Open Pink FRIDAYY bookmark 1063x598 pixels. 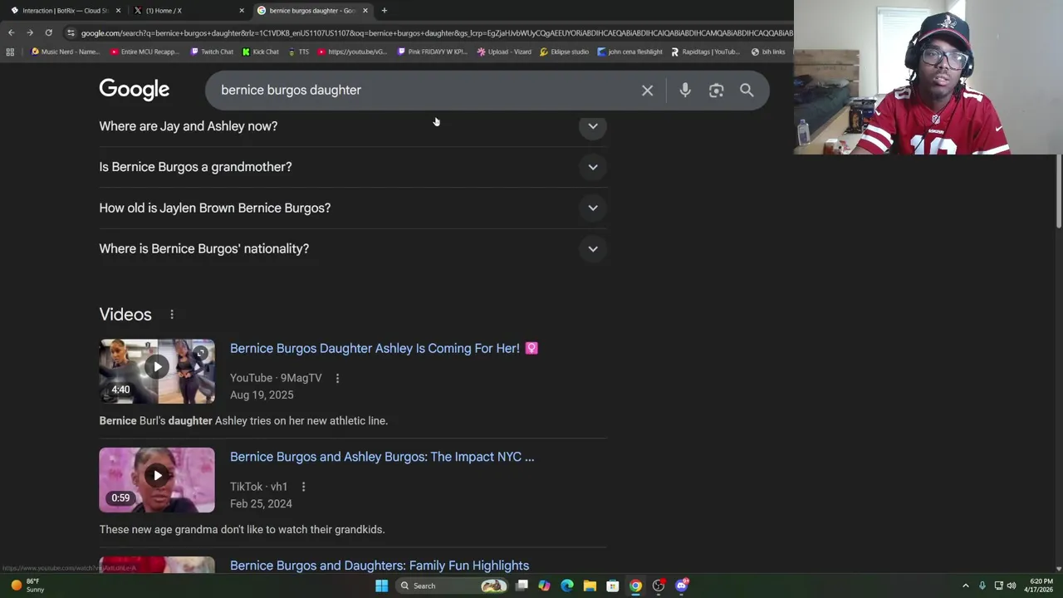[x=433, y=51]
